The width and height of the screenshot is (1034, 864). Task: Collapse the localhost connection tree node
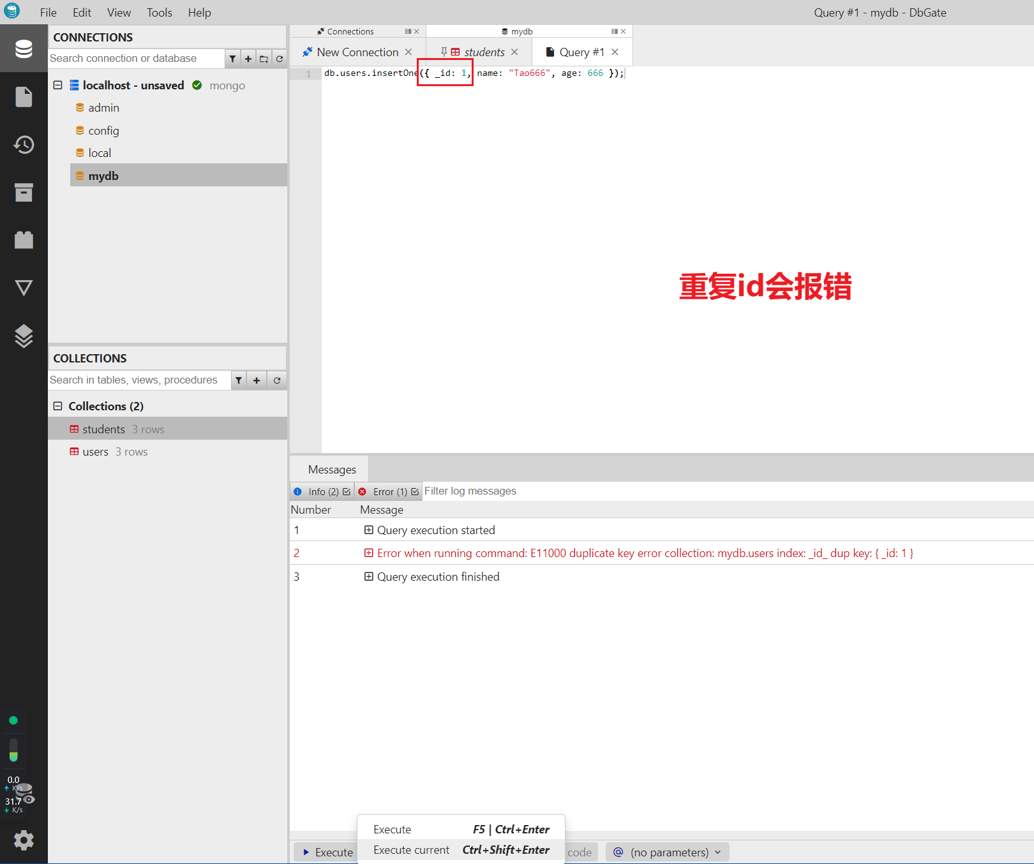57,85
